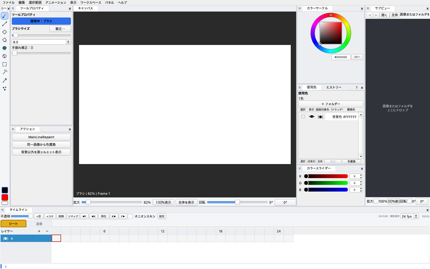Close the Tool Properties panel

(70, 9)
